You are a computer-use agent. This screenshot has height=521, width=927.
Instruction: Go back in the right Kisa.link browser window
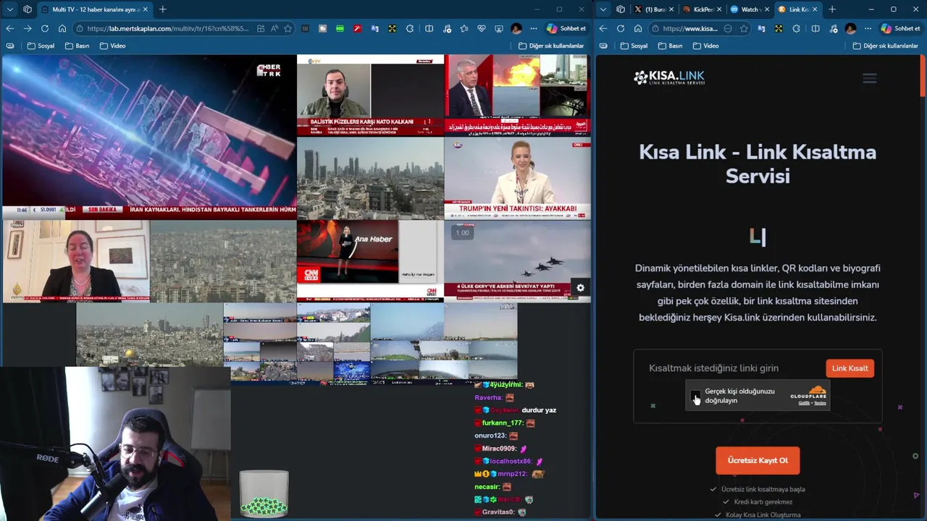(x=603, y=28)
